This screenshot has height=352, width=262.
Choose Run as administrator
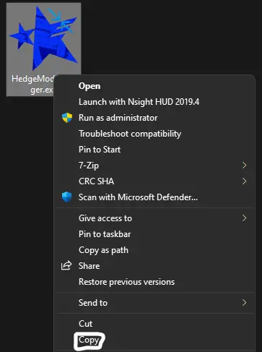click(x=154, y=118)
